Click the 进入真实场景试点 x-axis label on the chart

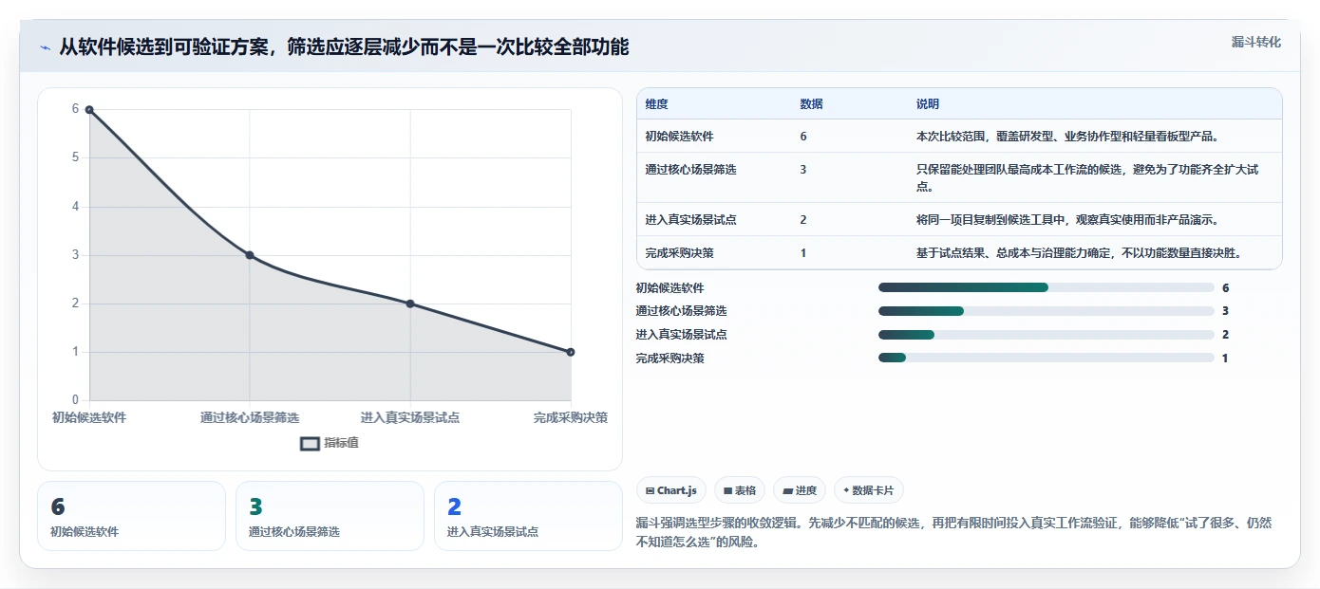[410, 417]
